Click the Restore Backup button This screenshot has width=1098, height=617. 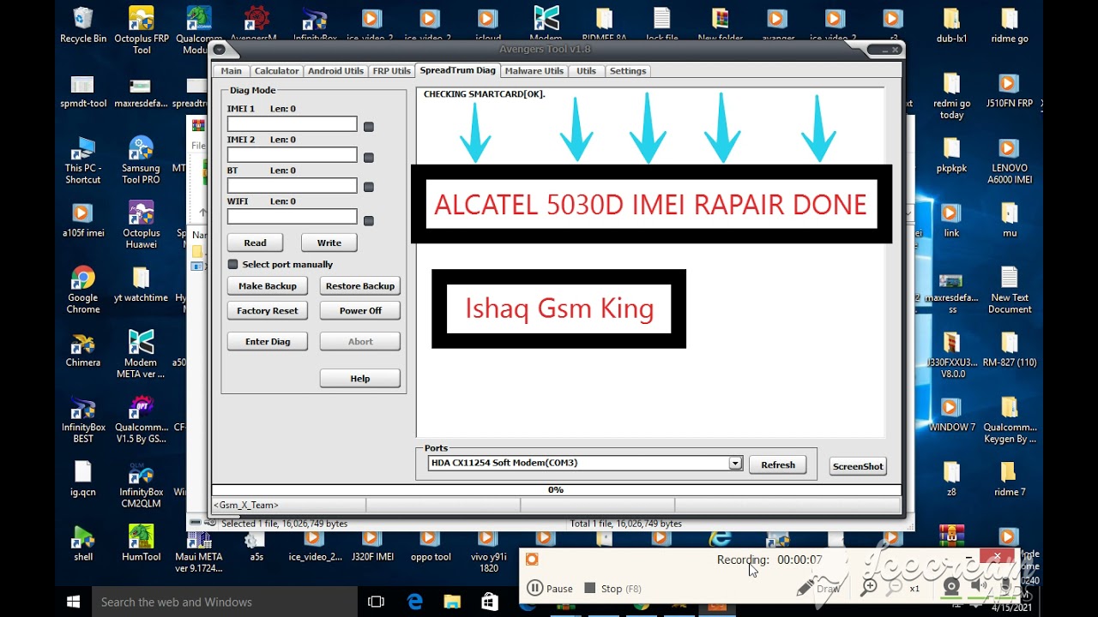point(360,286)
